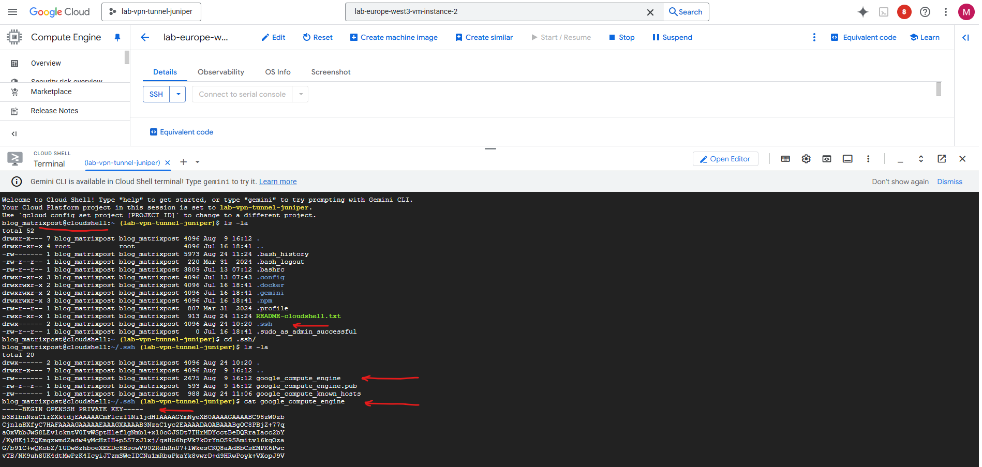Image resolution: width=982 pixels, height=467 pixels.
Task: Open the top bar settings and utilities menu
Action: 946,12
